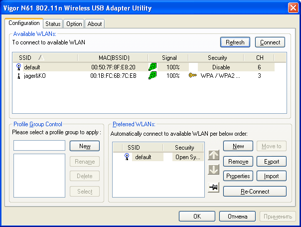Open the Option tab
The height and width of the screenshot is (227, 301).
tap(74, 24)
